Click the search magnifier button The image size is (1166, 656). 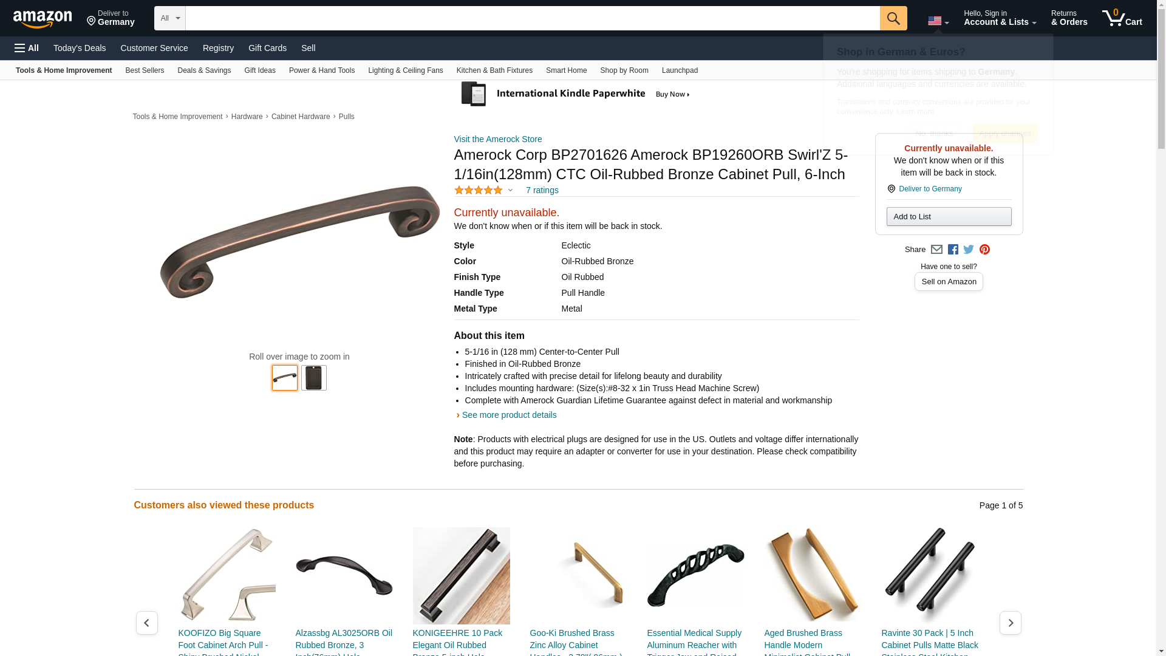tap(893, 18)
